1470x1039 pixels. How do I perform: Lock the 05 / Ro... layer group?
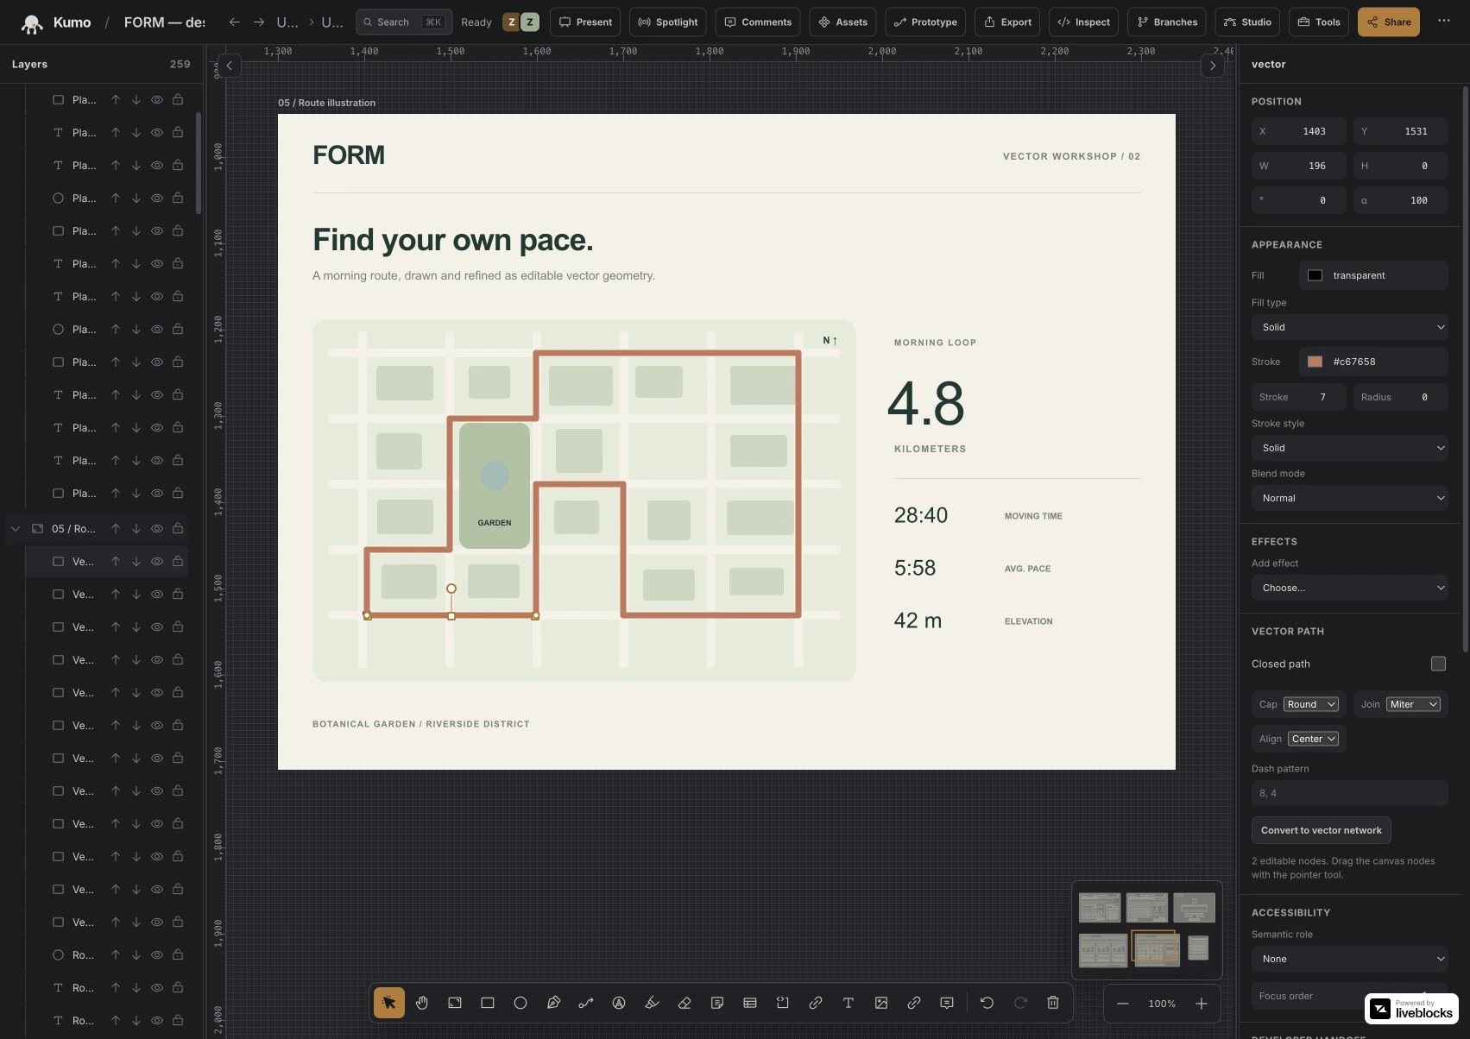click(178, 528)
